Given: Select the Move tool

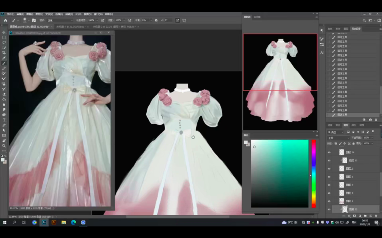Looking at the screenshot, I should coord(4,32).
